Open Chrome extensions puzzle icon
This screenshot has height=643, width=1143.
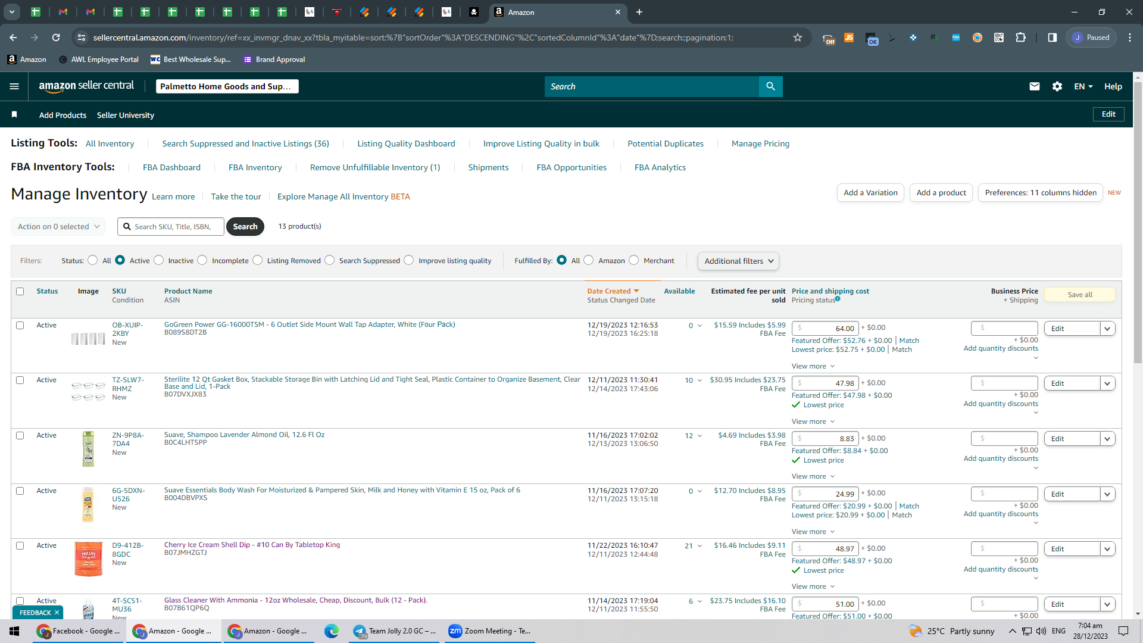(1020, 38)
